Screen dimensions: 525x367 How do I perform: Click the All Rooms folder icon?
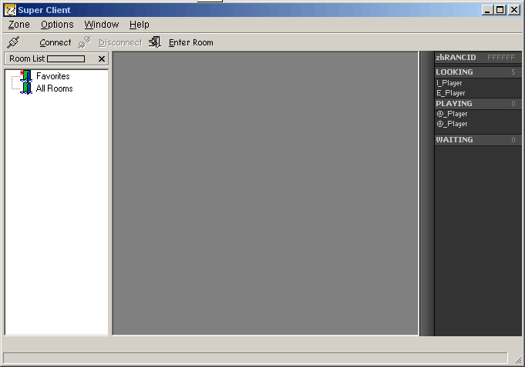coord(26,88)
